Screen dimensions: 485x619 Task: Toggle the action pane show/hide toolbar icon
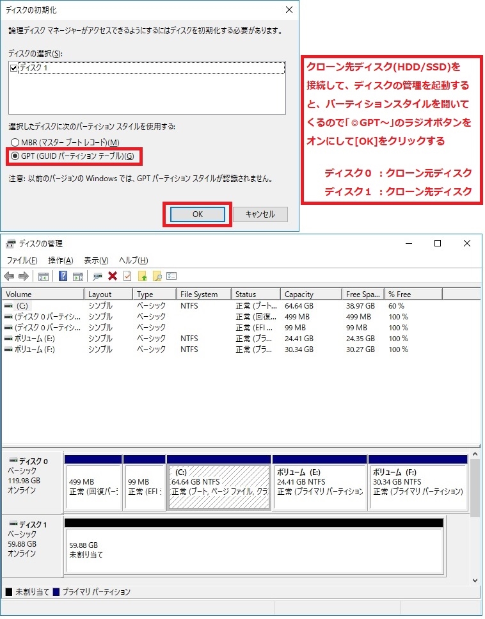(x=78, y=277)
